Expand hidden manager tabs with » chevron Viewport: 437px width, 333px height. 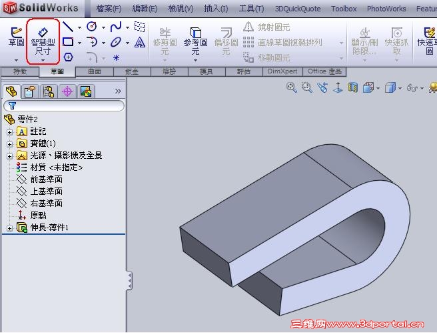pyautogui.click(x=118, y=91)
